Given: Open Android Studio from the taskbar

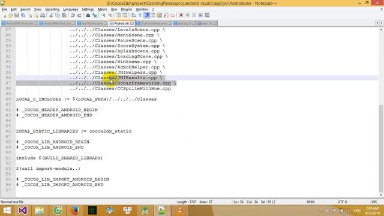Looking at the screenshot, I should pos(145,211).
